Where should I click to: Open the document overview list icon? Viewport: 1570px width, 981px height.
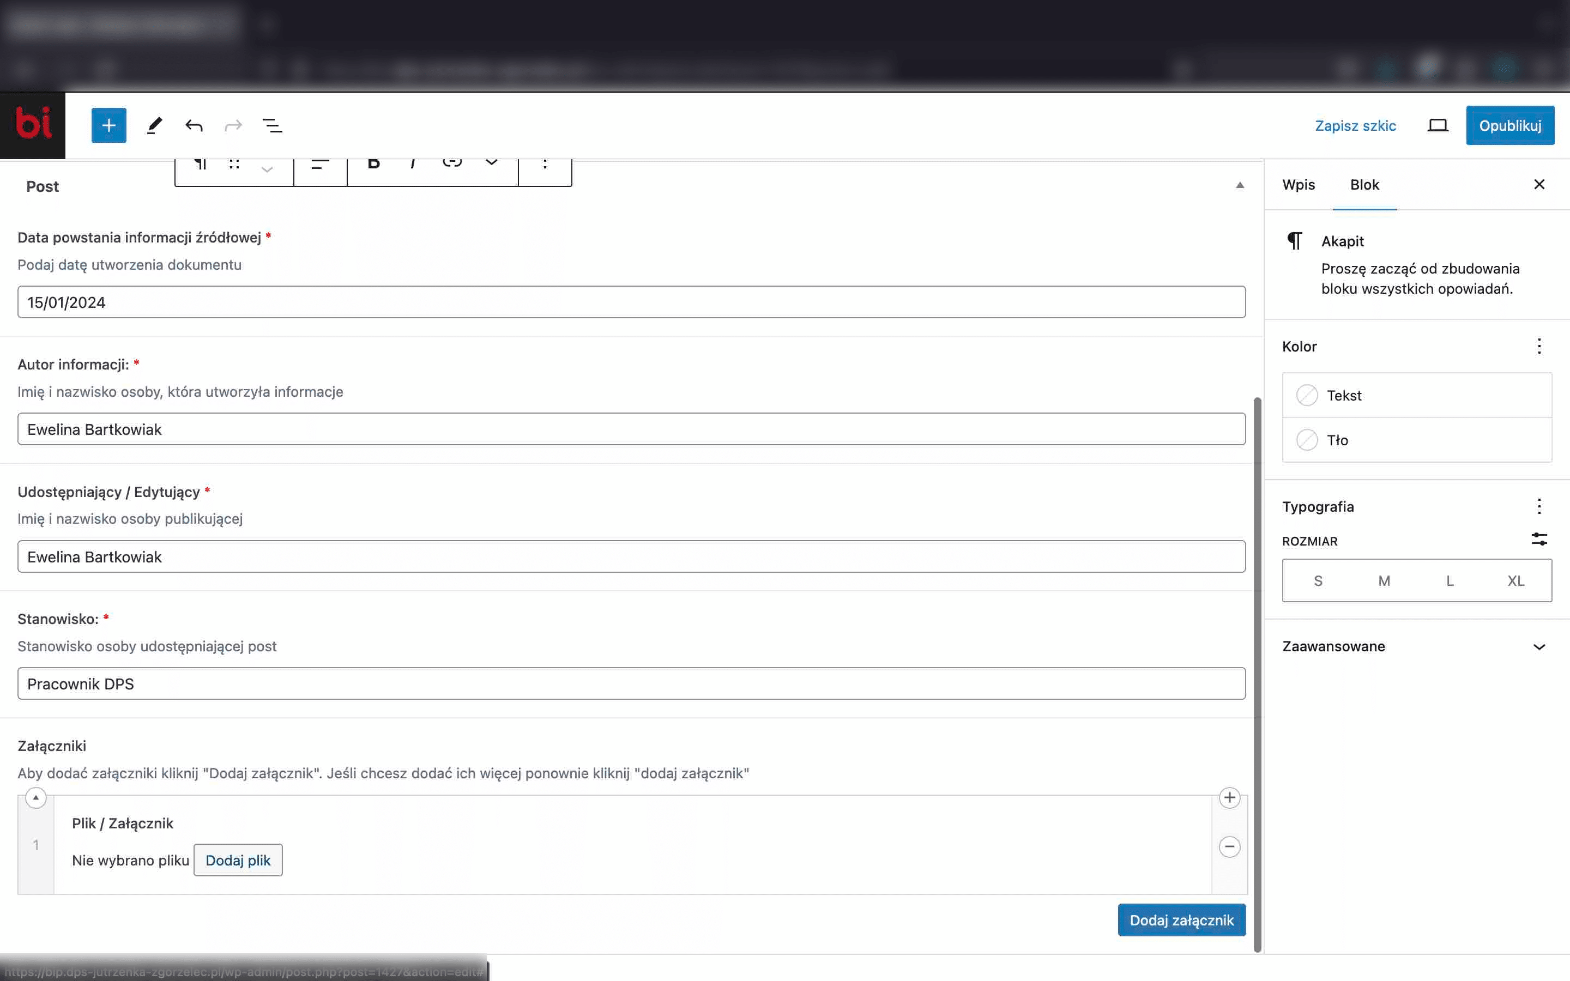[273, 125]
